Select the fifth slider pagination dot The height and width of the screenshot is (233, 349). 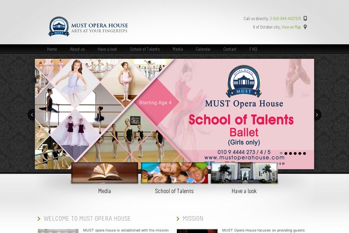click(x=300, y=153)
